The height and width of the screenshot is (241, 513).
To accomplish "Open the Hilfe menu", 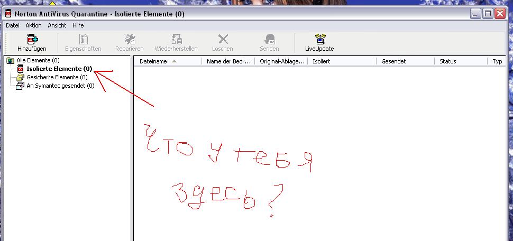I will tap(78, 25).
